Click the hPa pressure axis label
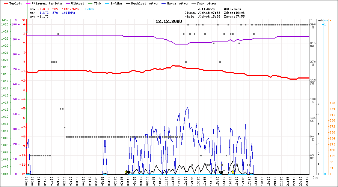338x187 pixels. (5, 20)
